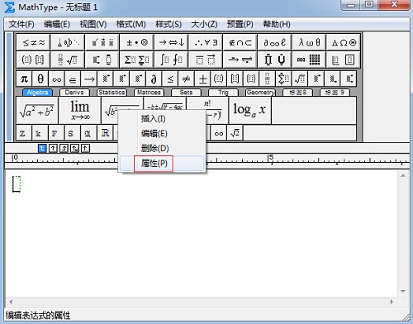Switch to the Matrices tab
This screenshot has width=413, height=324.
click(x=149, y=93)
